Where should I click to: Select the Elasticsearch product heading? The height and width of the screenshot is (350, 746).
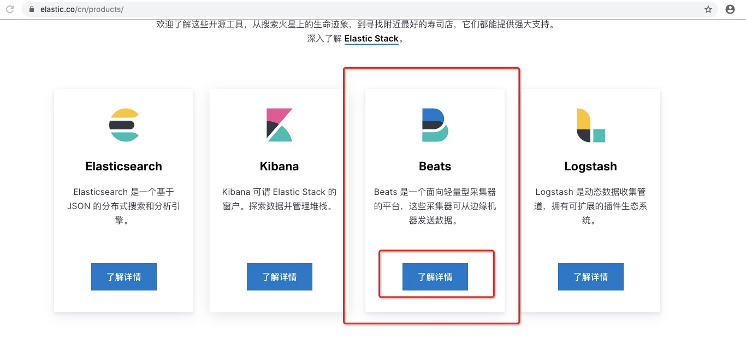pyautogui.click(x=123, y=165)
